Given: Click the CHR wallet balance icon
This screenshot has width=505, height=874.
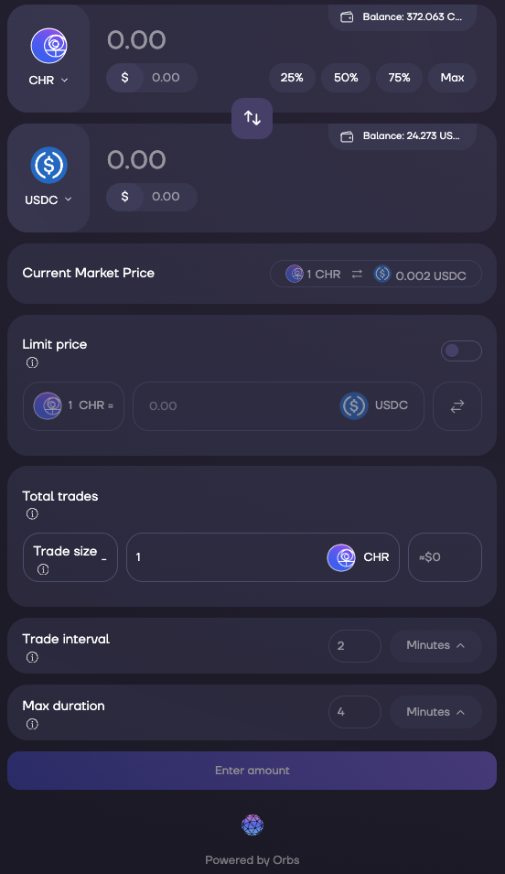Looking at the screenshot, I should 347,17.
